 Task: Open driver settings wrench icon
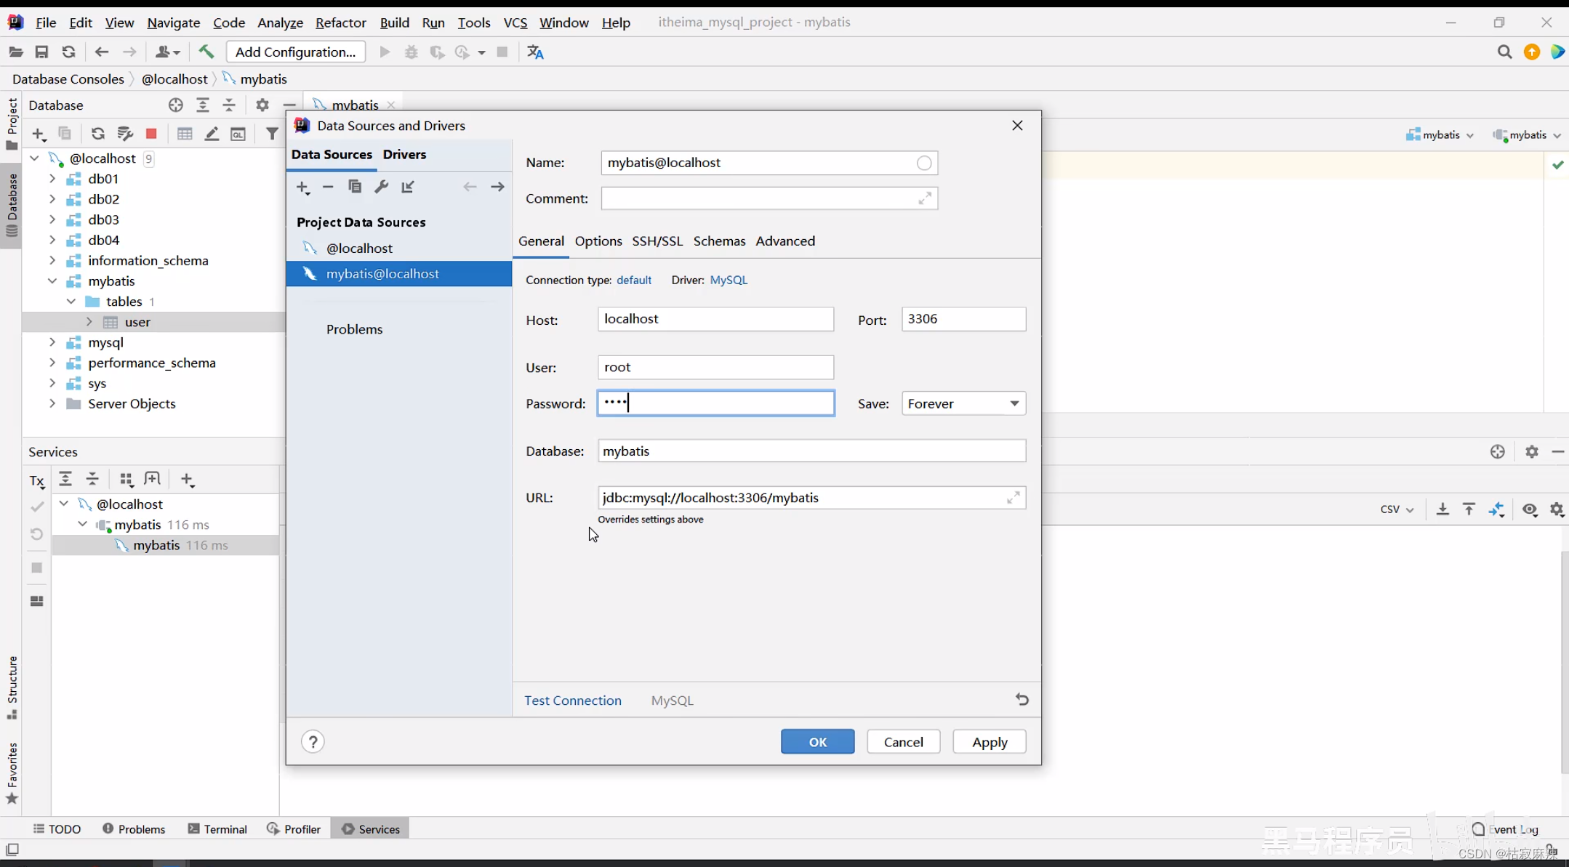(x=381, y=187)
